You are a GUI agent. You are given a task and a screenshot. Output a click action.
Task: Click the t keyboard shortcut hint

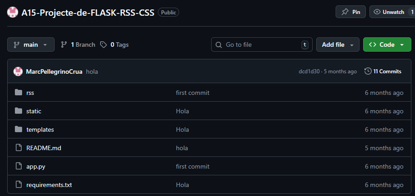pyautogui.click(x=305, y=45)
